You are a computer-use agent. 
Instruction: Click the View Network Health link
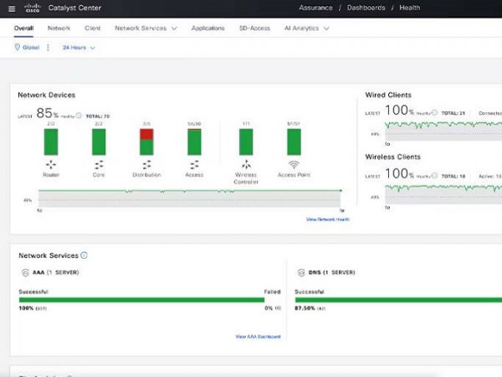[x=327, y=219]
